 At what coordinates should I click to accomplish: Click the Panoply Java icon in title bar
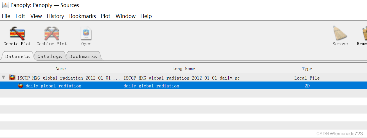(5, 5)
